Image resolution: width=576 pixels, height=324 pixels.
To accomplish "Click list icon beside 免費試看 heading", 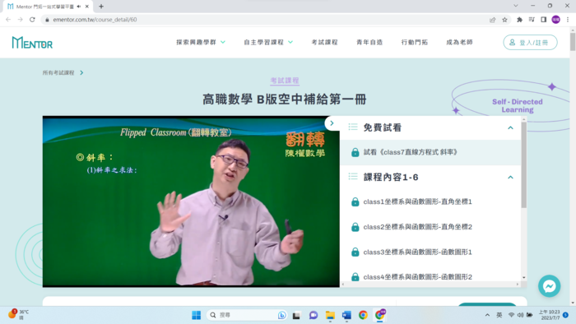I will pos(353,127).
